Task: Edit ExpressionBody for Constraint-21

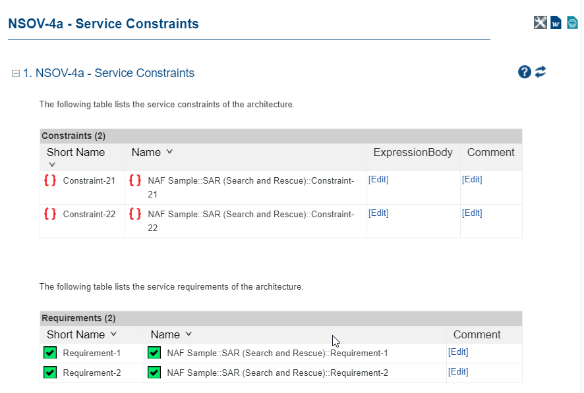Action: click(378, 180)
